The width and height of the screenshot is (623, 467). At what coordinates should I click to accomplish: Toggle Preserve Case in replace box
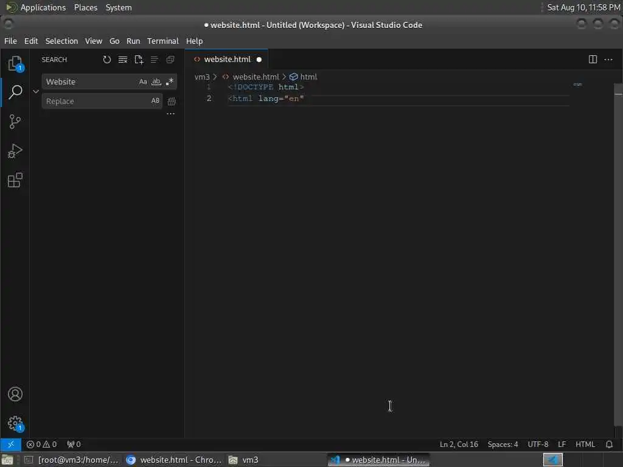(155, 101)
